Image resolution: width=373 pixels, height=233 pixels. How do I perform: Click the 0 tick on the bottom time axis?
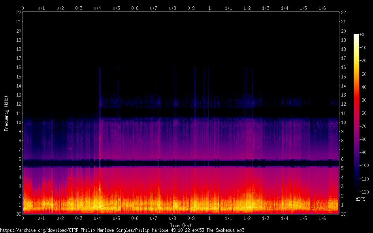pos(23,218)
